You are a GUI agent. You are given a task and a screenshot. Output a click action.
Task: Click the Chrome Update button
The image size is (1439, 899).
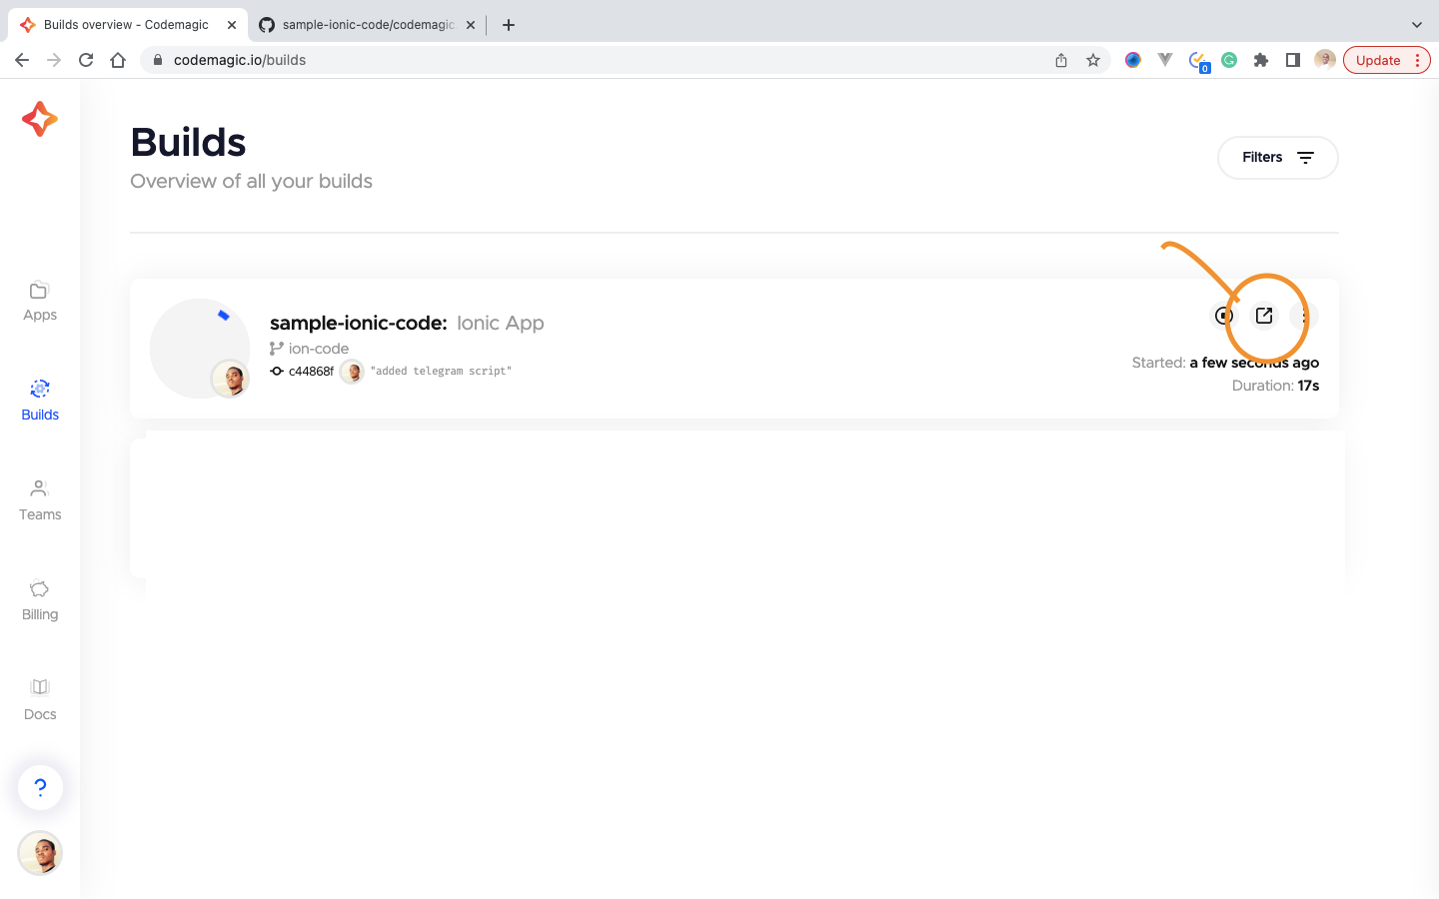1387,60
